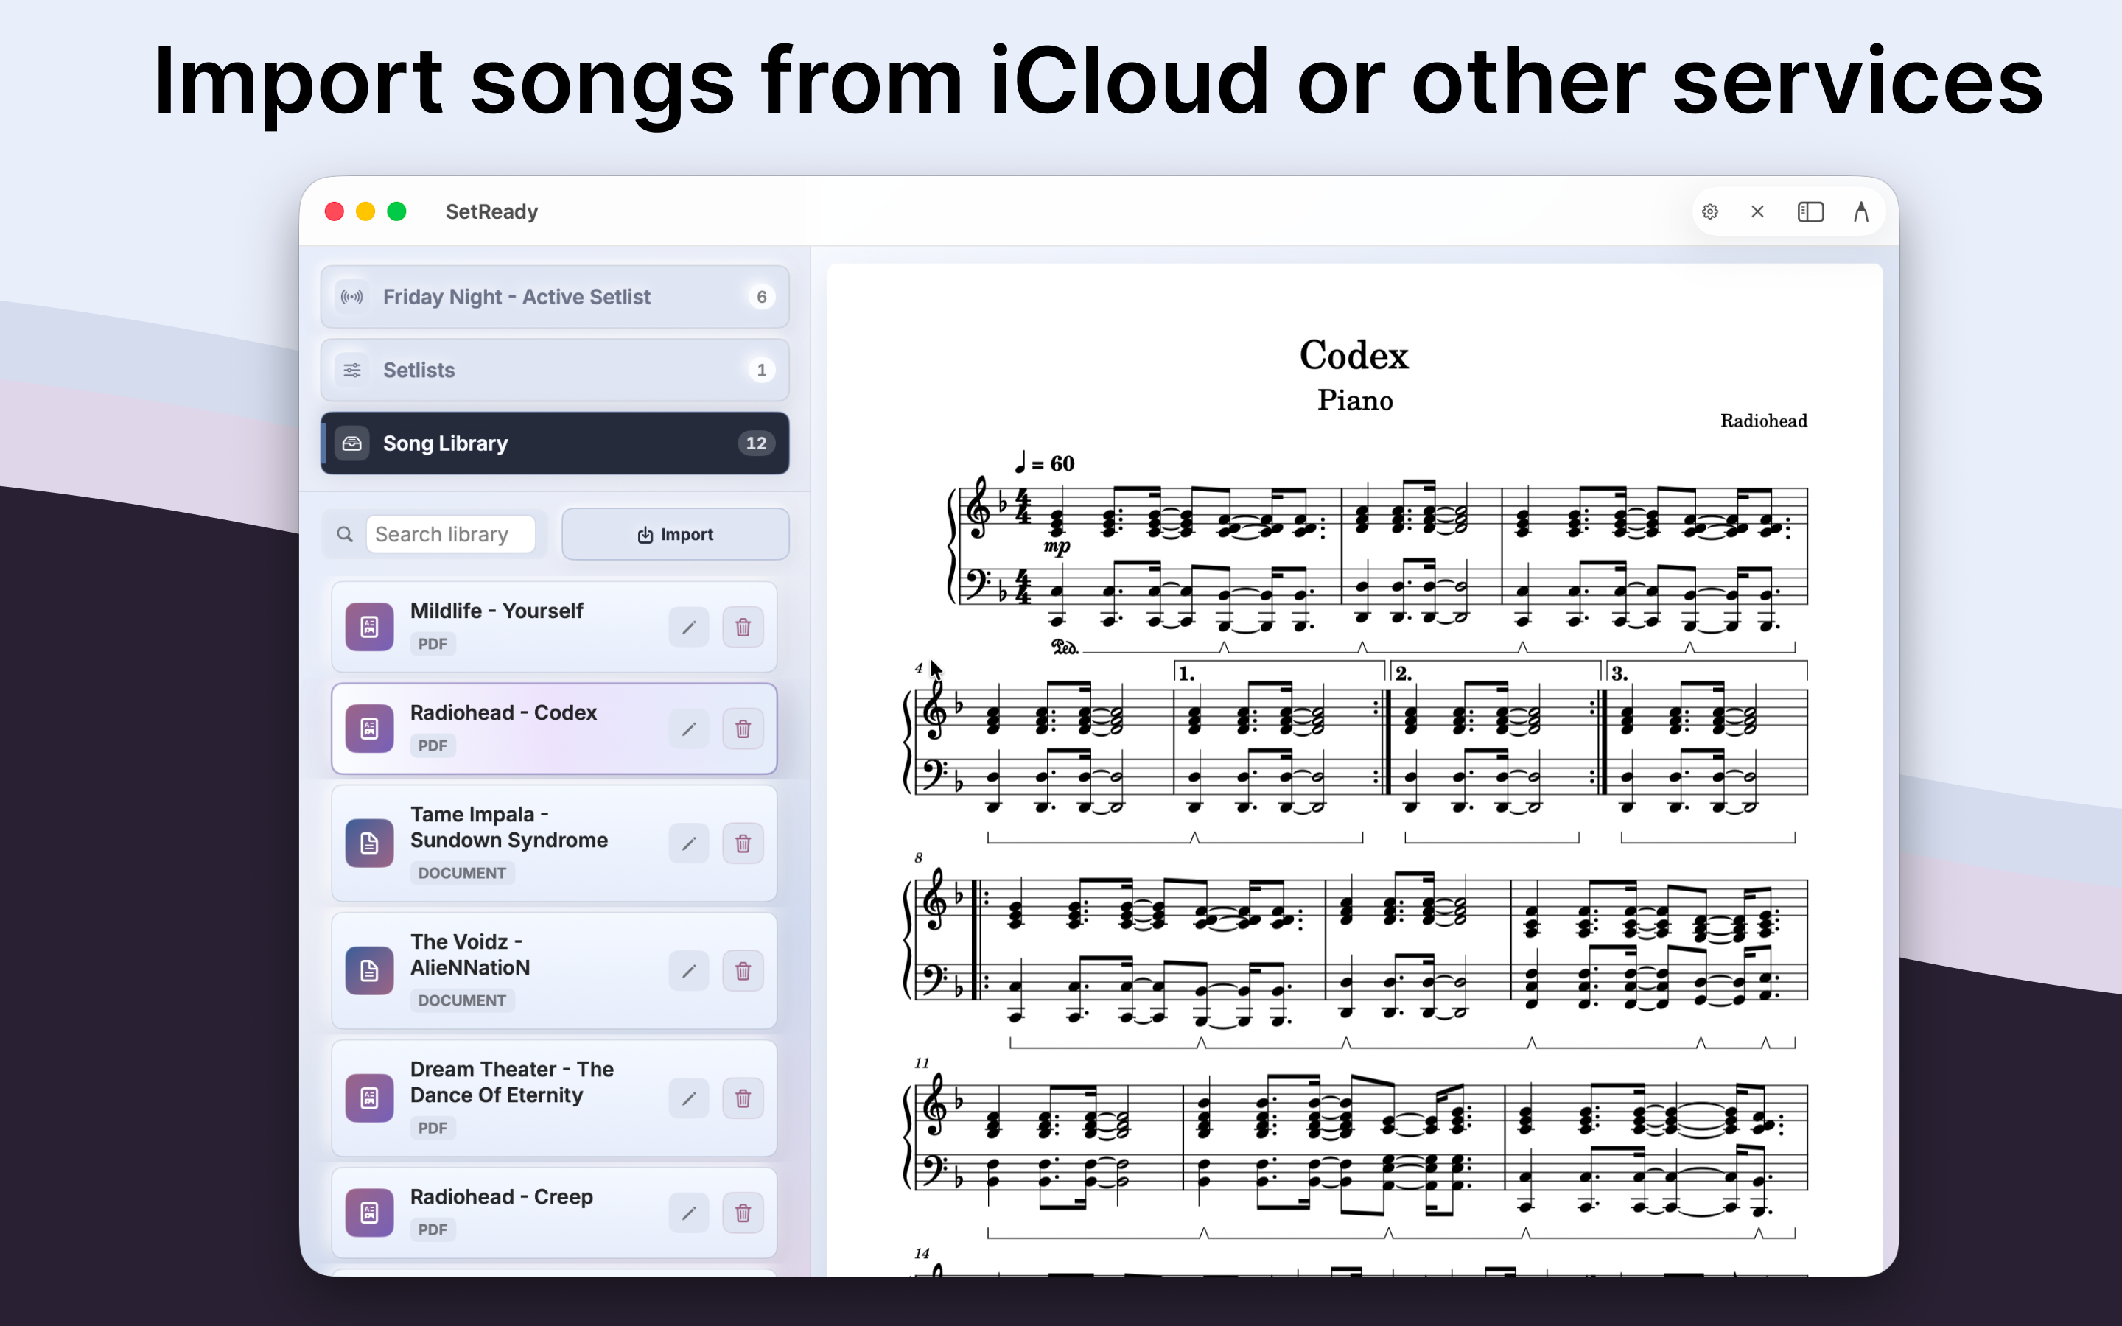Click the Codex title in sheet music

1354,355
